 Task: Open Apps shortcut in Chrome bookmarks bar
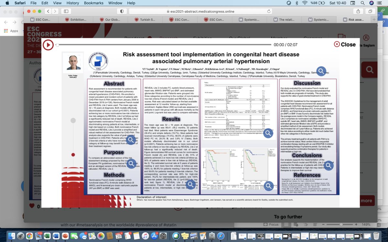(11, 31)
